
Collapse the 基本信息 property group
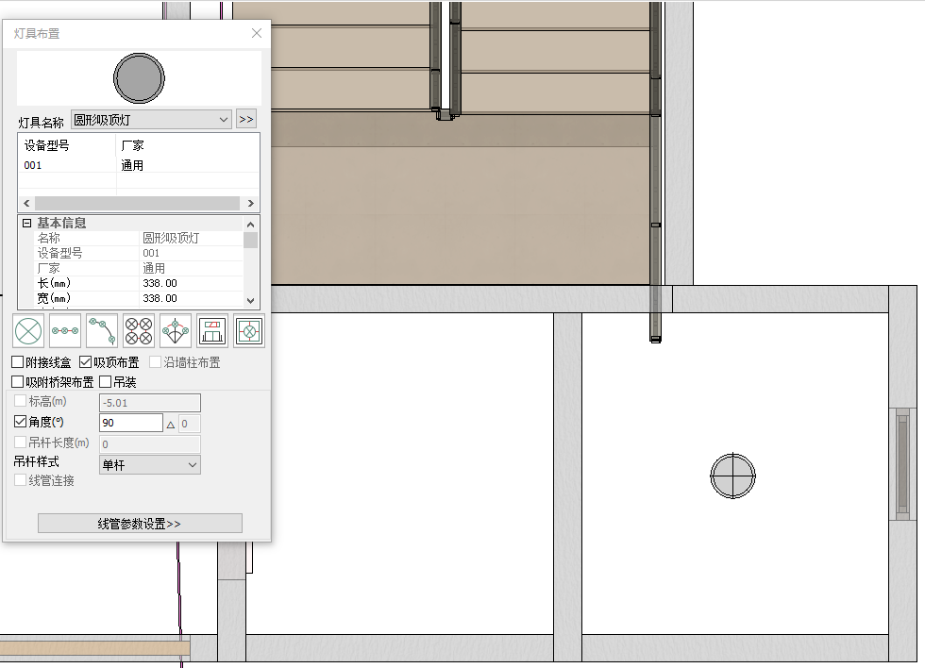coord(27,224)
